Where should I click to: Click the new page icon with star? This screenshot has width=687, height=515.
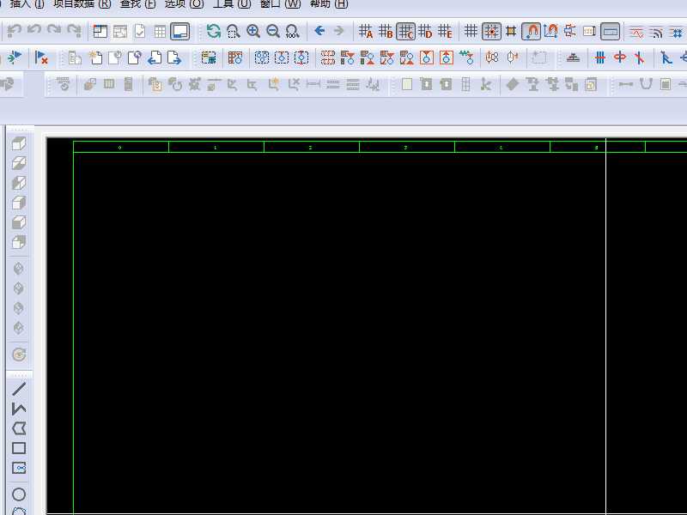click(95, 58)
